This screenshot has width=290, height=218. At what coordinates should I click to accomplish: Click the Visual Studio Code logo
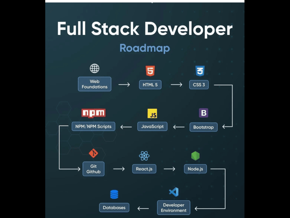click(x=174, y=192)
